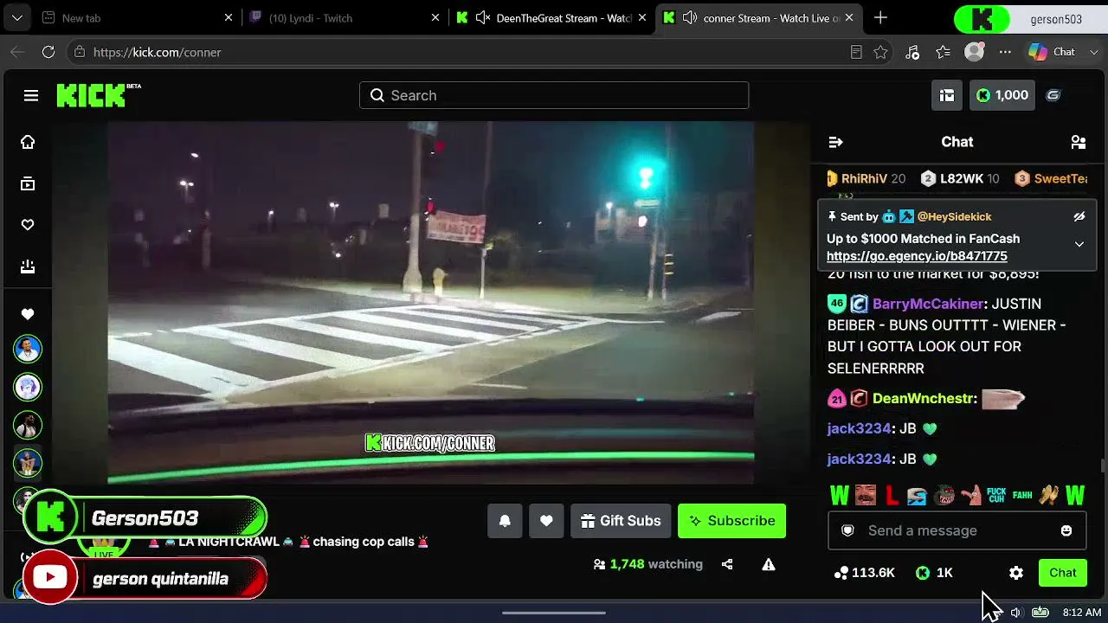Report stream with warning triangle icon

(768, 564)
